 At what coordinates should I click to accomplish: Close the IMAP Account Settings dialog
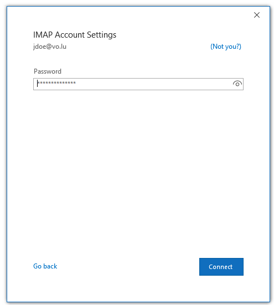257,15
